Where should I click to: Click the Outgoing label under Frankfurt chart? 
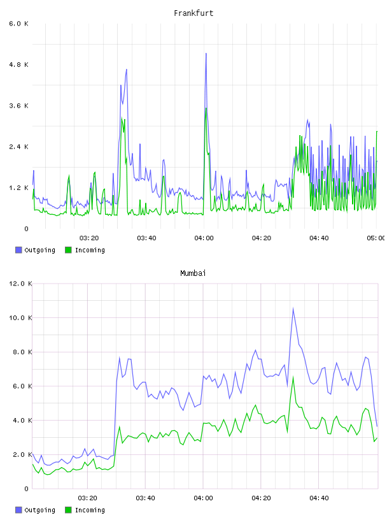(x=39, y=250)
